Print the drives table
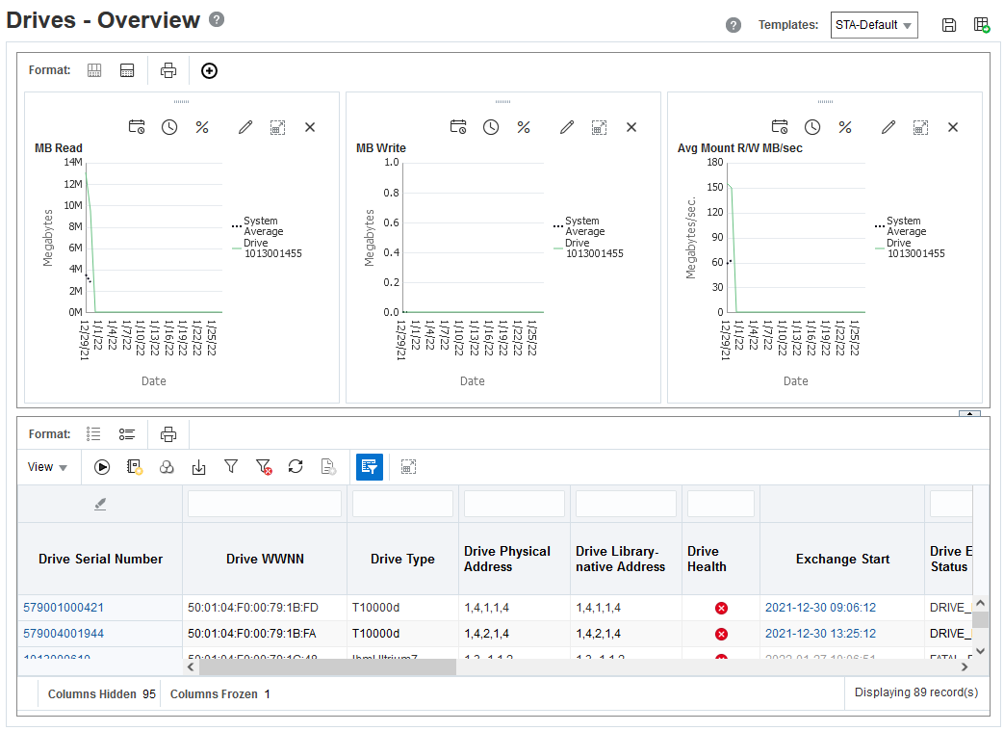 point(168,434)
